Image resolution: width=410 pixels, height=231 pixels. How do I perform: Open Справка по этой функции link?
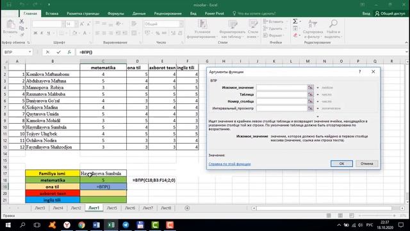229,164
